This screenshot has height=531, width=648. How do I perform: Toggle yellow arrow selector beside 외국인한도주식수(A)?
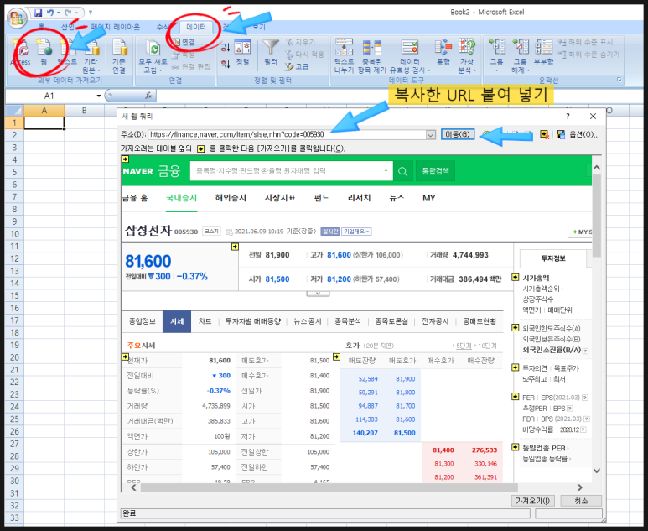[x=515, y=328]
